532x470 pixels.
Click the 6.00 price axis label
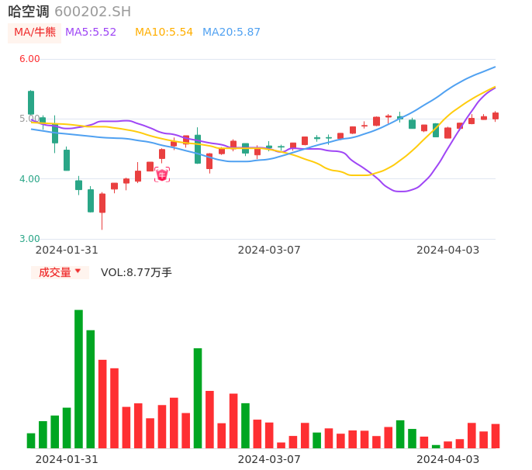[29, 59]
